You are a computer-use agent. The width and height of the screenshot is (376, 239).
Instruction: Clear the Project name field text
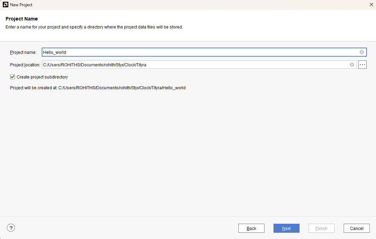362,52
